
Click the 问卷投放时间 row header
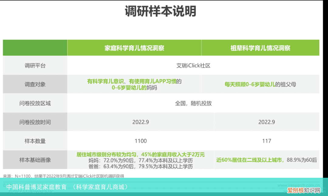[x=35, y=122]
